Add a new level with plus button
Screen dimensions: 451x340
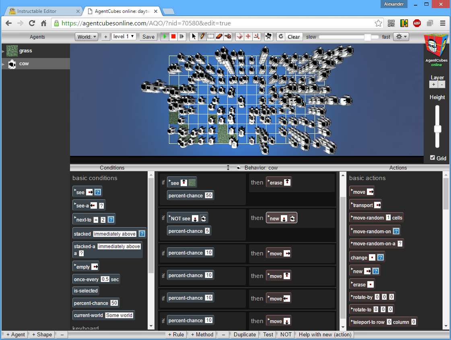[105, 37]
